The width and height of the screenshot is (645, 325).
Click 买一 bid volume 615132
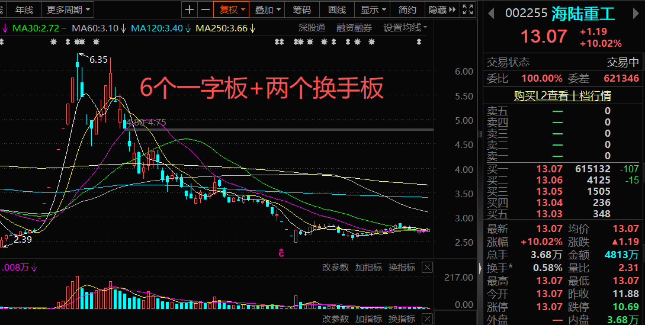point(593,169)
